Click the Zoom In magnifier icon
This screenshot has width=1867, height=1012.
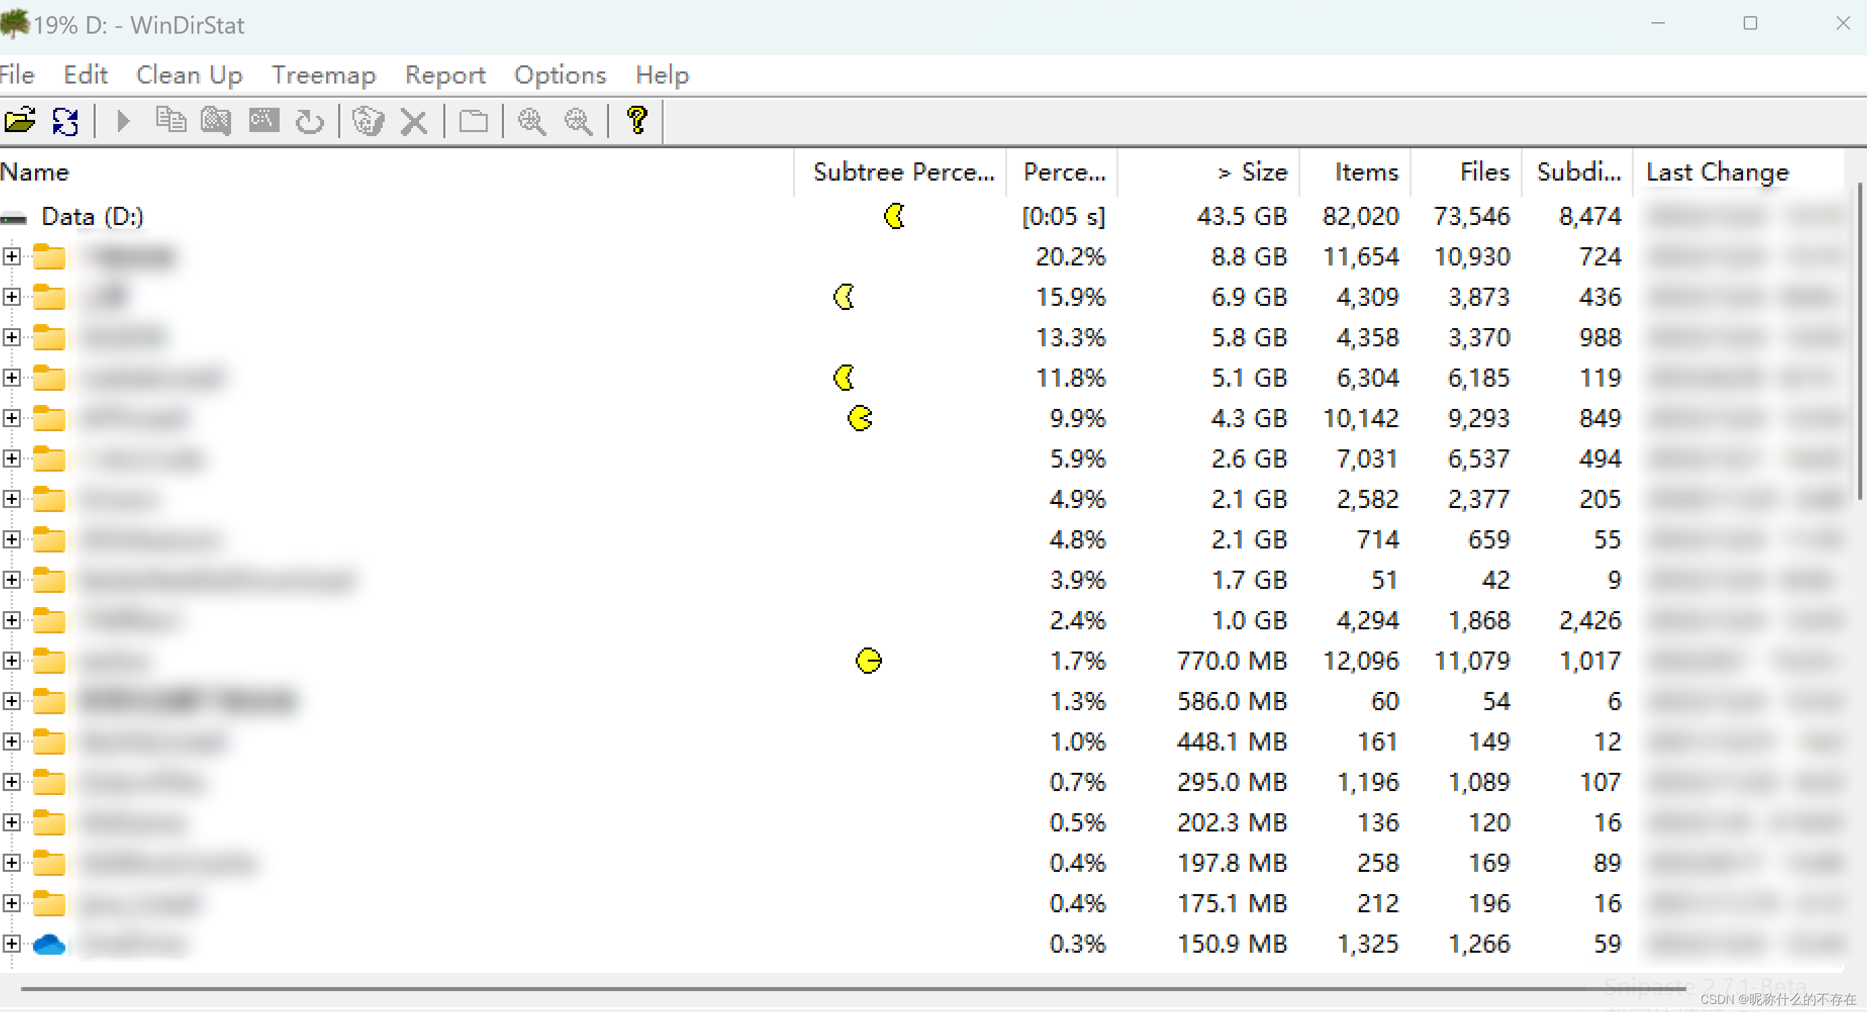click(x=531, y=121)
